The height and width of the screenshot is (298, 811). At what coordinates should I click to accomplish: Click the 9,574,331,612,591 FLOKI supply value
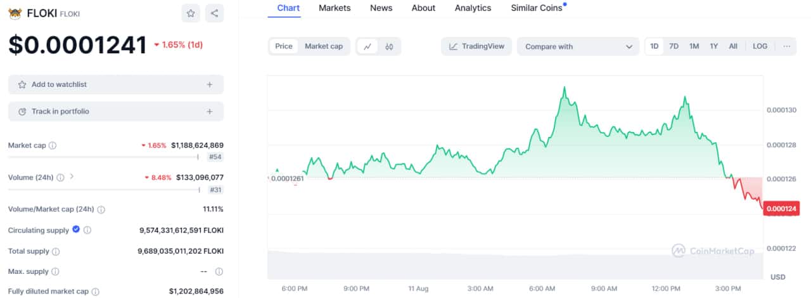point(181,230)
